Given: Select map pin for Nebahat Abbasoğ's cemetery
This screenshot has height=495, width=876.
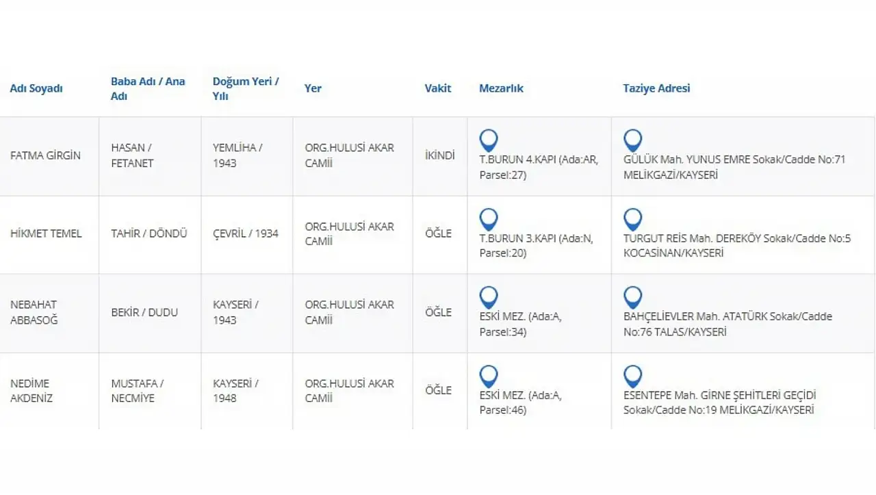Looking at the screenshot, I should (489, 297).
